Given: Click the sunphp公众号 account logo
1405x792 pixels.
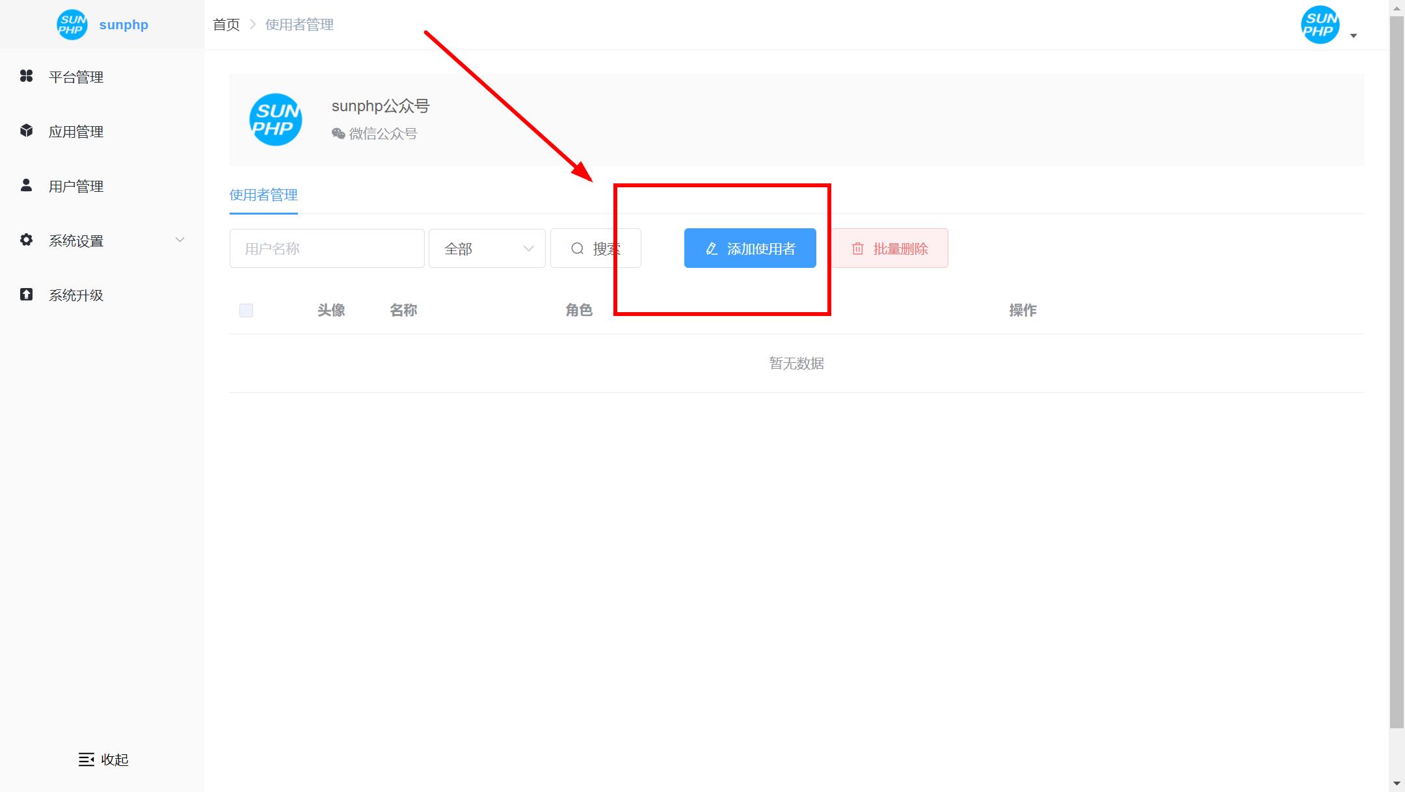Looking at the screenshot, I should pos(276,120).
